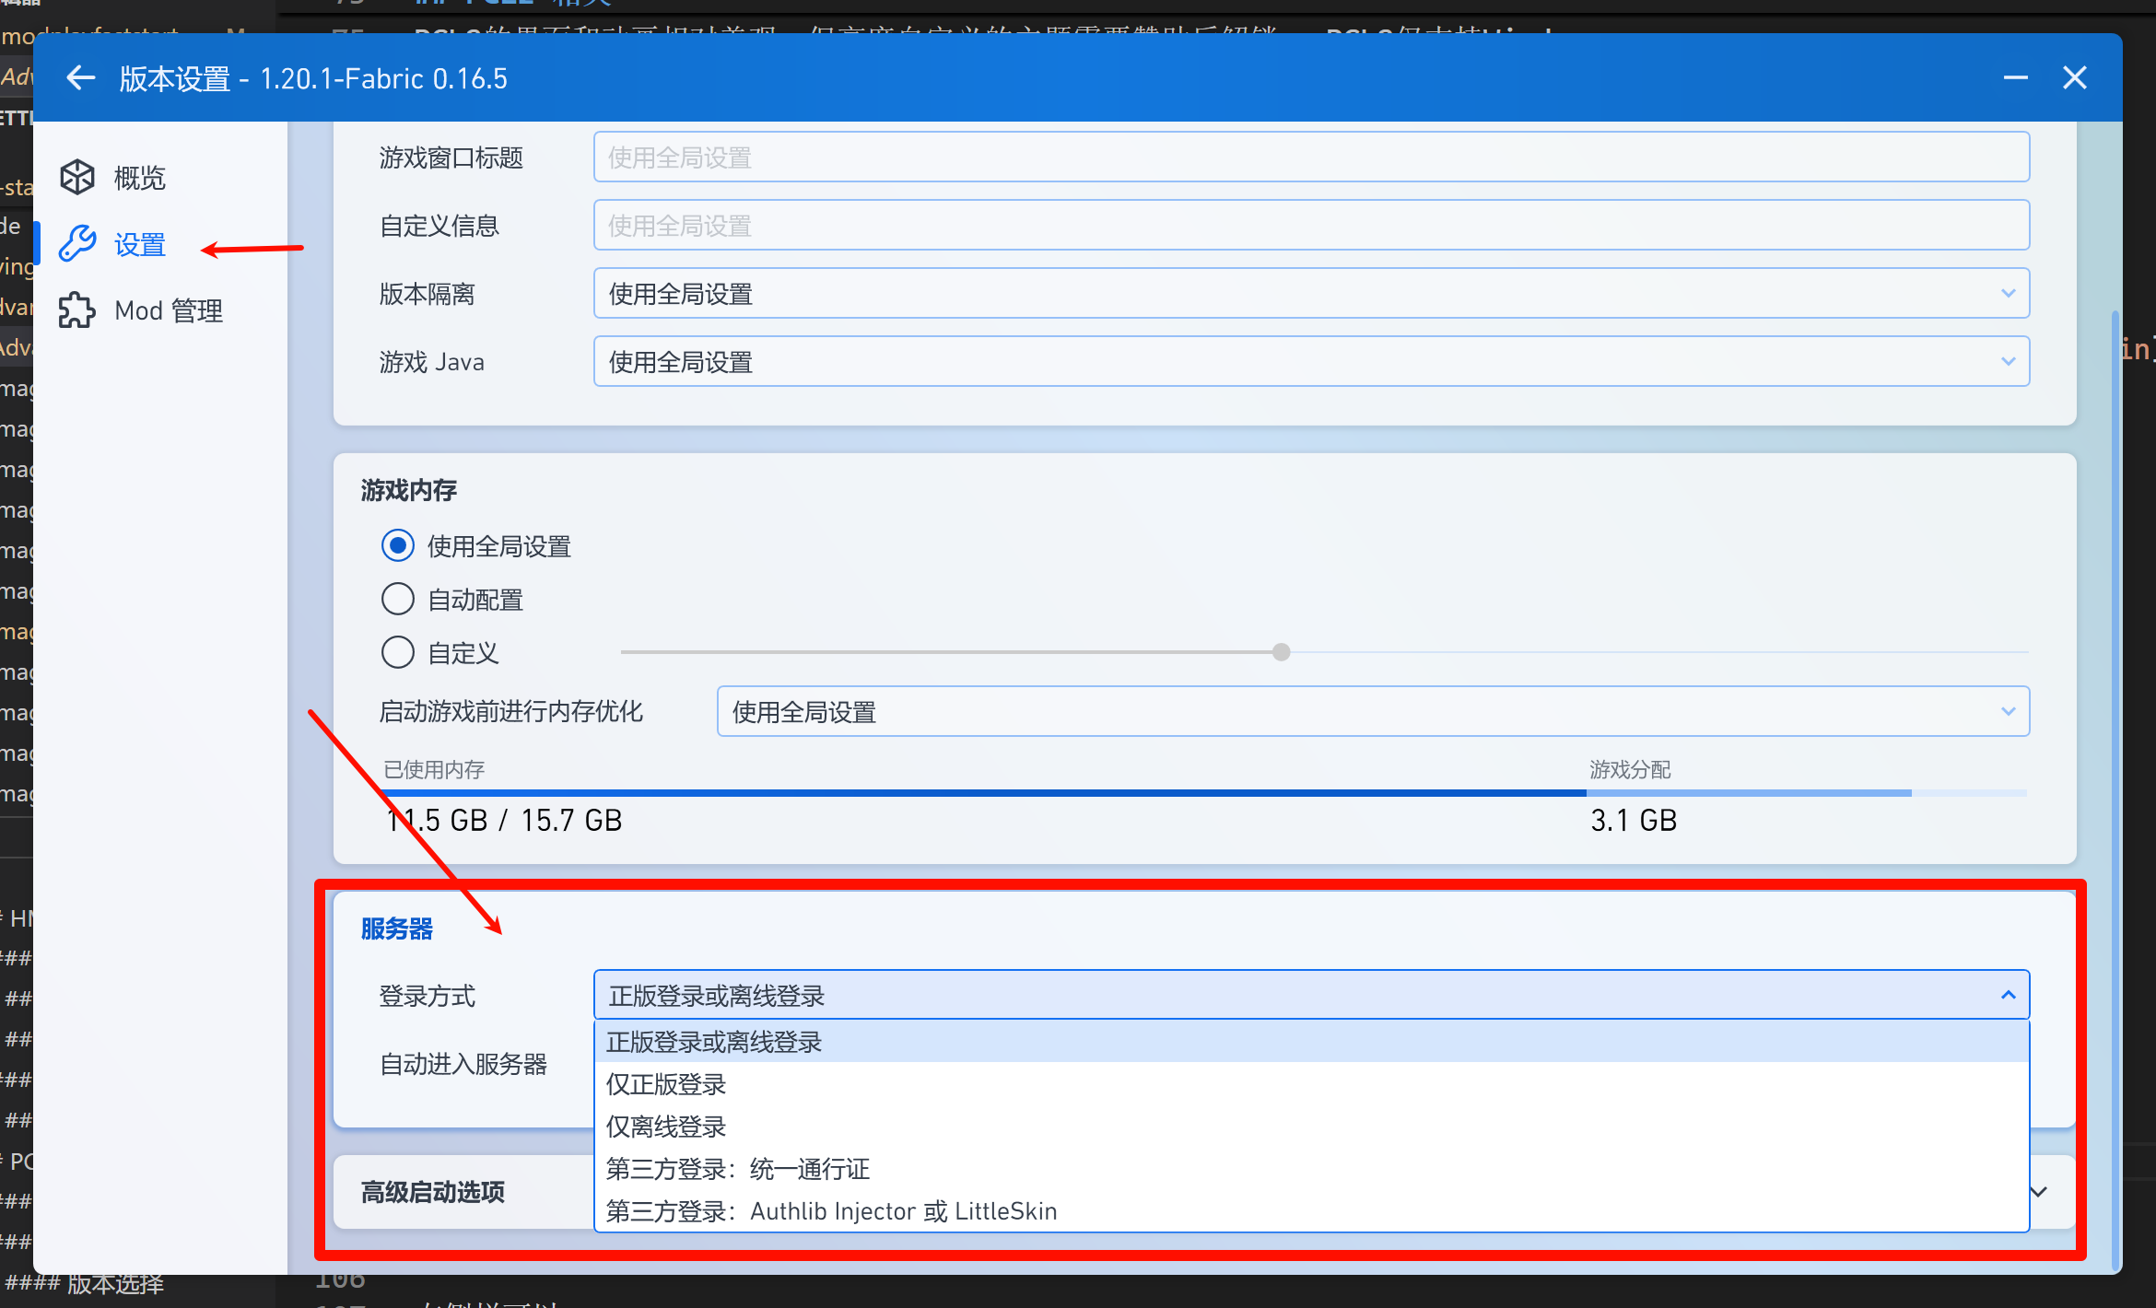This screenshot has height=1308, width=2156.
Task: Switch memory to 自定义 mode
Action: pyautogui.click(x=398, y=652)
